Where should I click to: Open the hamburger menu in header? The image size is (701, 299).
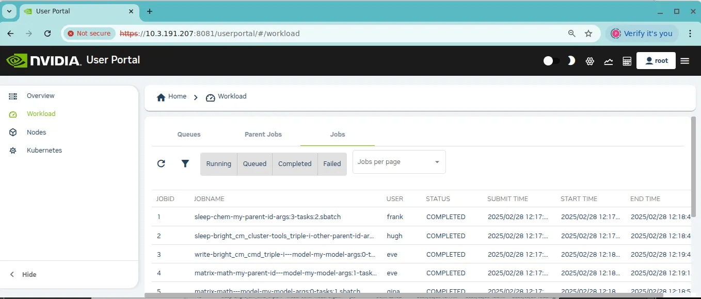pyautogui.click(x=685, y=61)
